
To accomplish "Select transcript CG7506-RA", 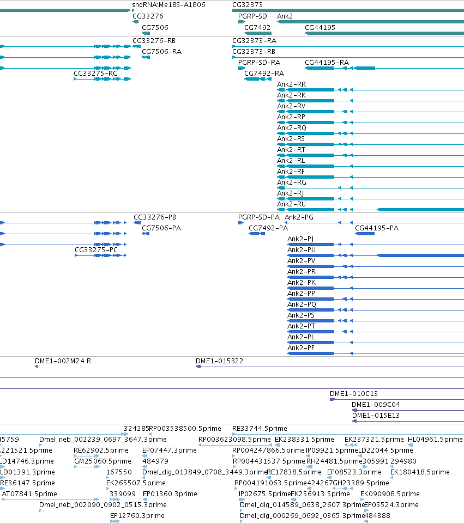I will [x=161, y=51].
